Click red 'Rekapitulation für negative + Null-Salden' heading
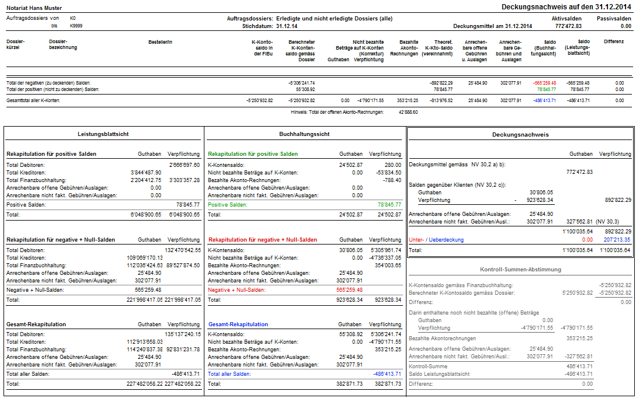 click(x=263, y=240)
